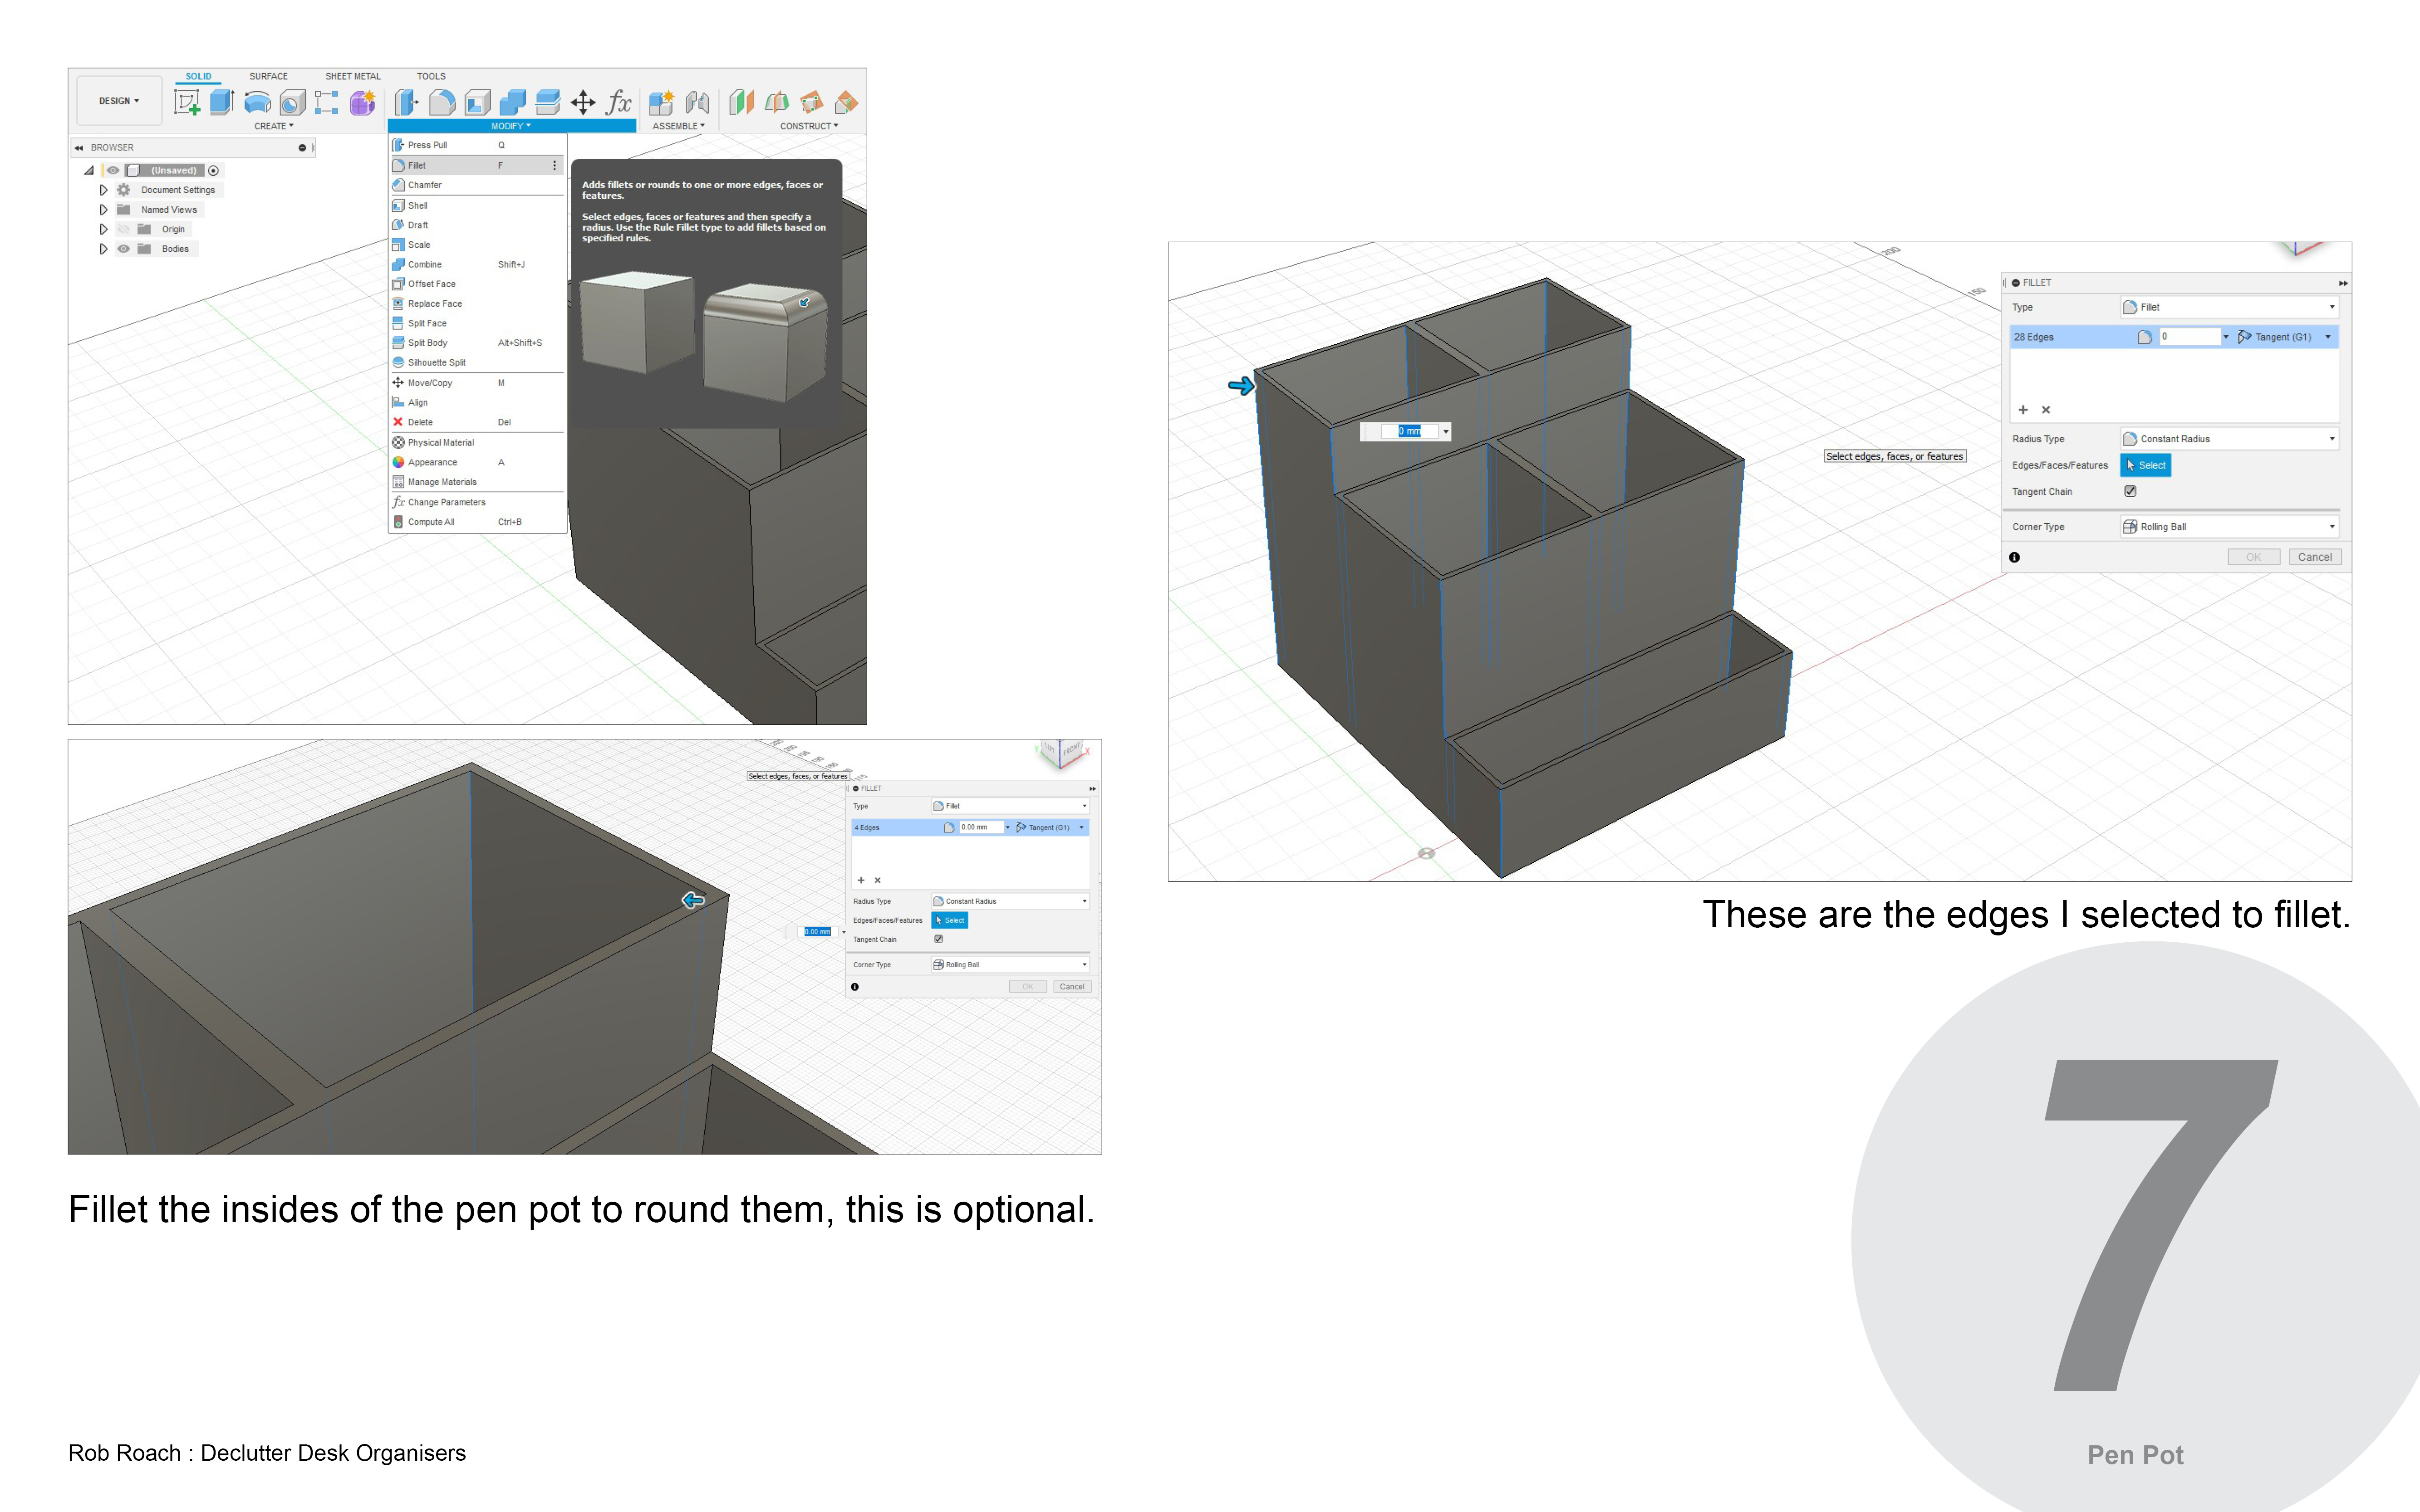
Task: Open the Radius Type Constant Radius dropdown
Action: coord(2229,439)
